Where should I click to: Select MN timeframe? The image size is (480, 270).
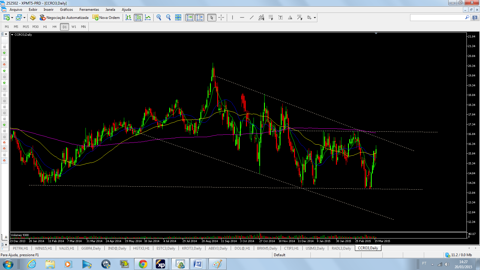(x=83, y=27)
